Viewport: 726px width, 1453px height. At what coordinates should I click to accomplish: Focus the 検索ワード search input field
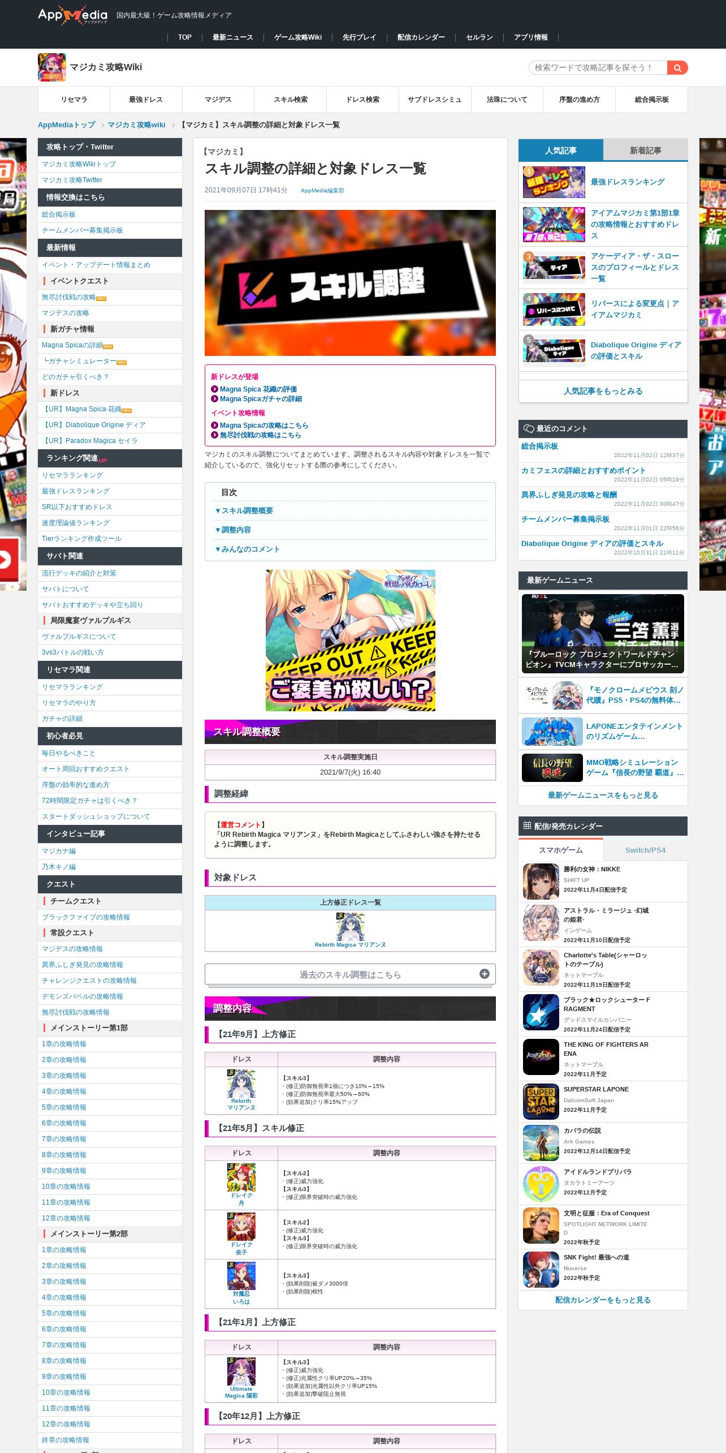[598, 68]
